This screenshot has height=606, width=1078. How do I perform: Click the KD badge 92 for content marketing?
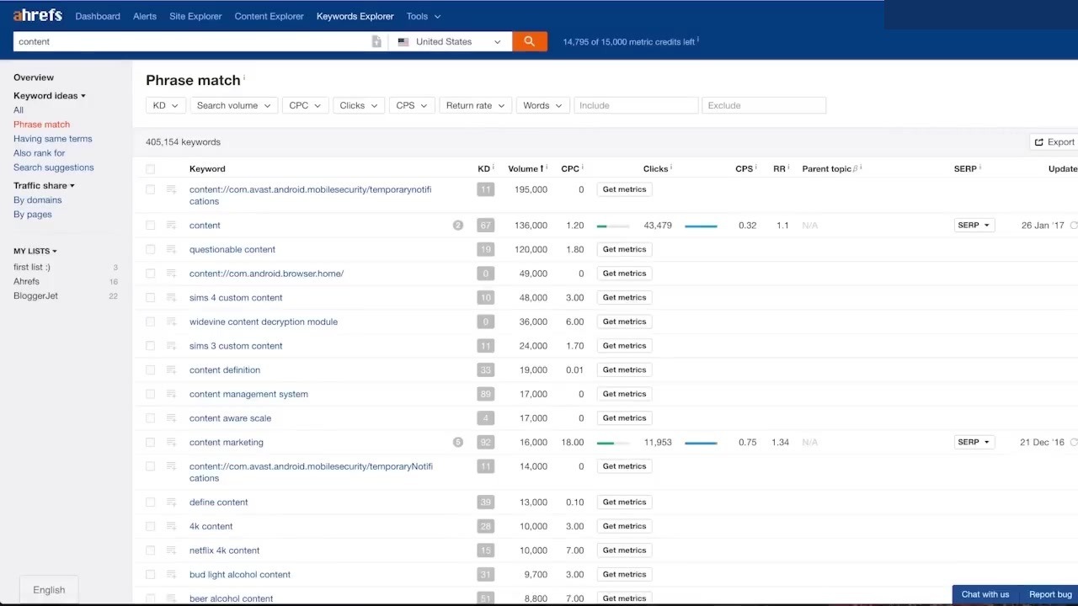[x=485, y=442]
